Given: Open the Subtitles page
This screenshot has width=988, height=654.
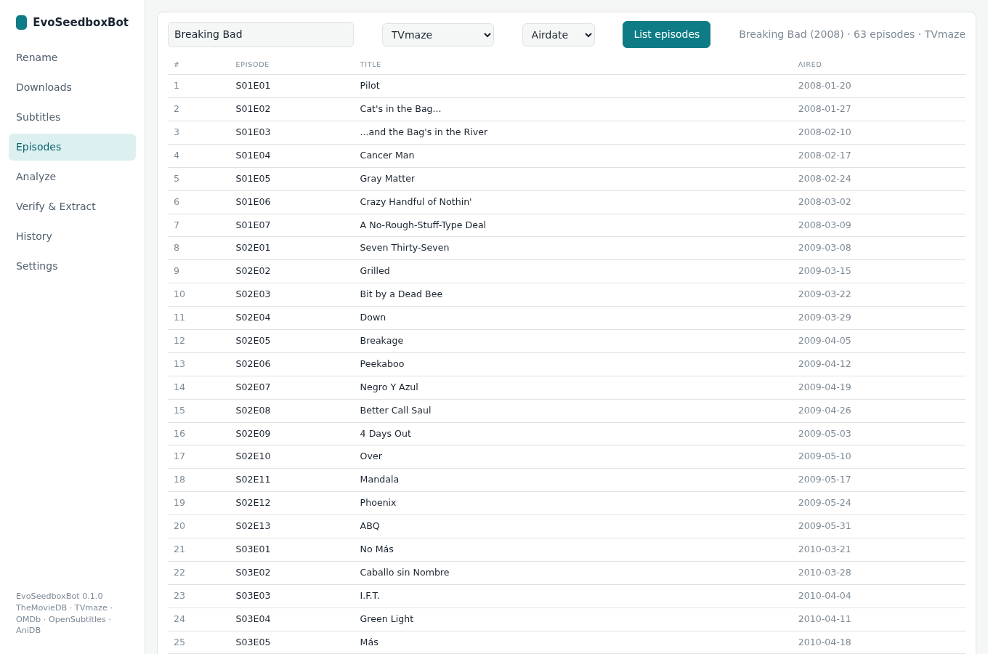Looking at the screenshot, I should click(72, 117).
